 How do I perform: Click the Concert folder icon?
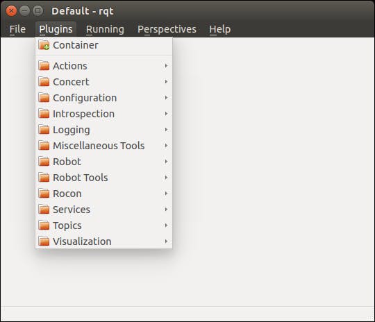point(44,82)
